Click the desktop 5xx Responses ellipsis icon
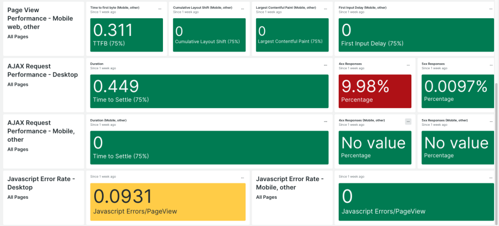Screen dimensions: 499x226 [490, 65]
